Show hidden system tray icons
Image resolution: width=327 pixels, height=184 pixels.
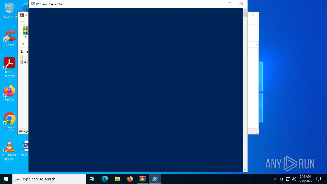click(275, 179)
